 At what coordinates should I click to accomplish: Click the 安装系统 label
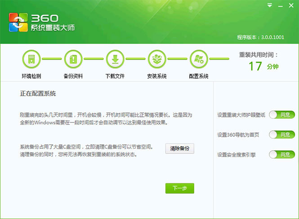[x=157, y=76]
